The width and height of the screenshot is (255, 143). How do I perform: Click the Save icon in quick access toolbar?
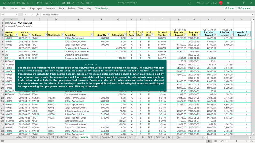coord(4,3)
